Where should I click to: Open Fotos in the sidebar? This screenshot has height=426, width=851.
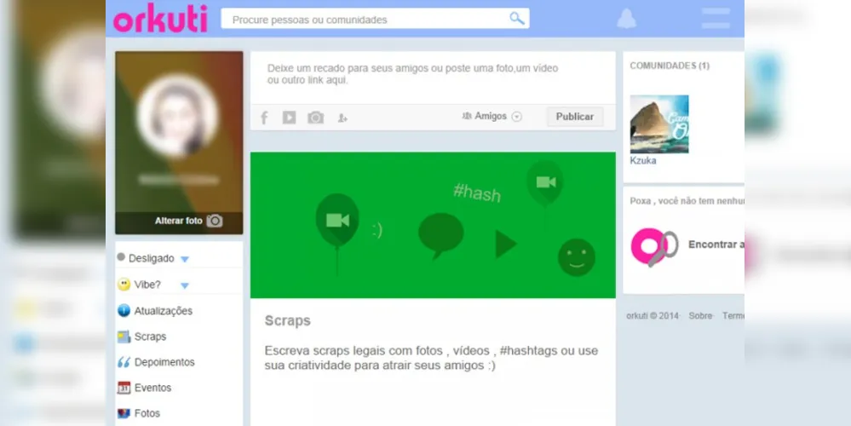point(147,413)
